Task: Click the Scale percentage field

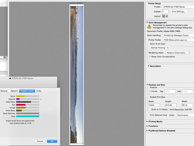Action: 154,105
